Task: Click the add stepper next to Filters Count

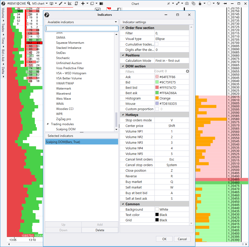Action: (187, 71)
